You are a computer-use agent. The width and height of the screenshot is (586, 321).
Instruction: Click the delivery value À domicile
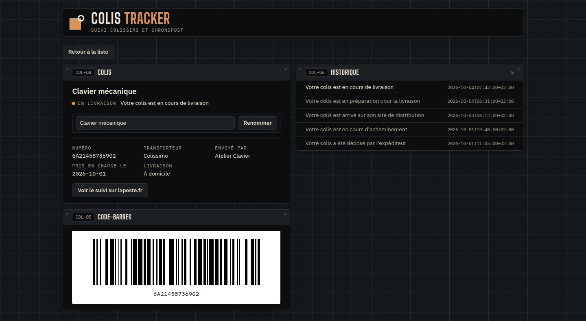tap(157, 174)
